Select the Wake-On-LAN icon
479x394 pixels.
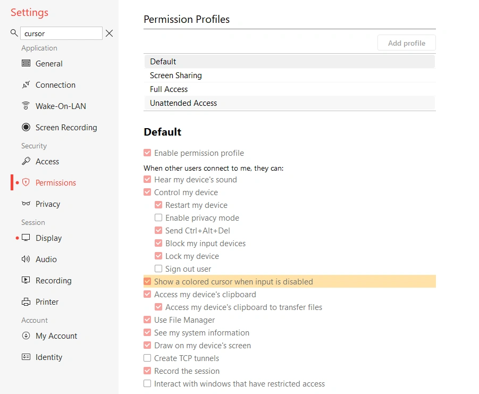[x=26, y=106]
